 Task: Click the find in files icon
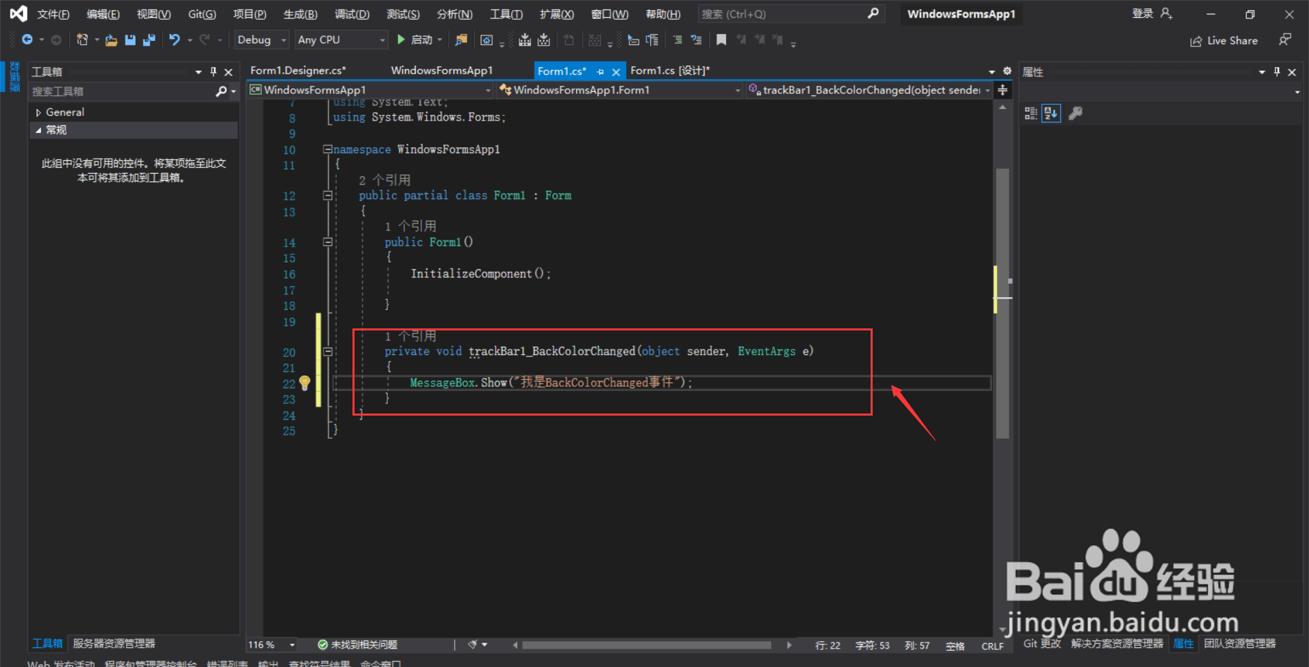click(462, 40)
